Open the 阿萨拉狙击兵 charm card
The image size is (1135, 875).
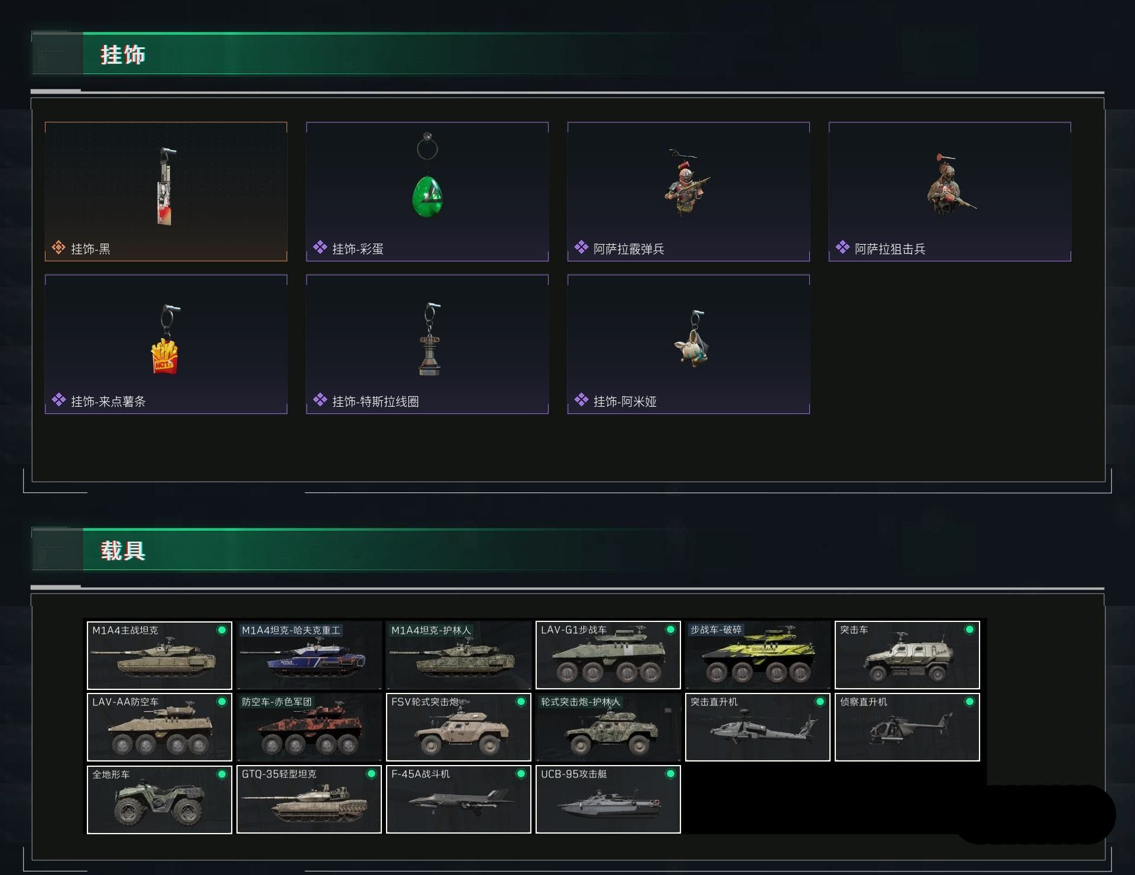pos(950,192)
